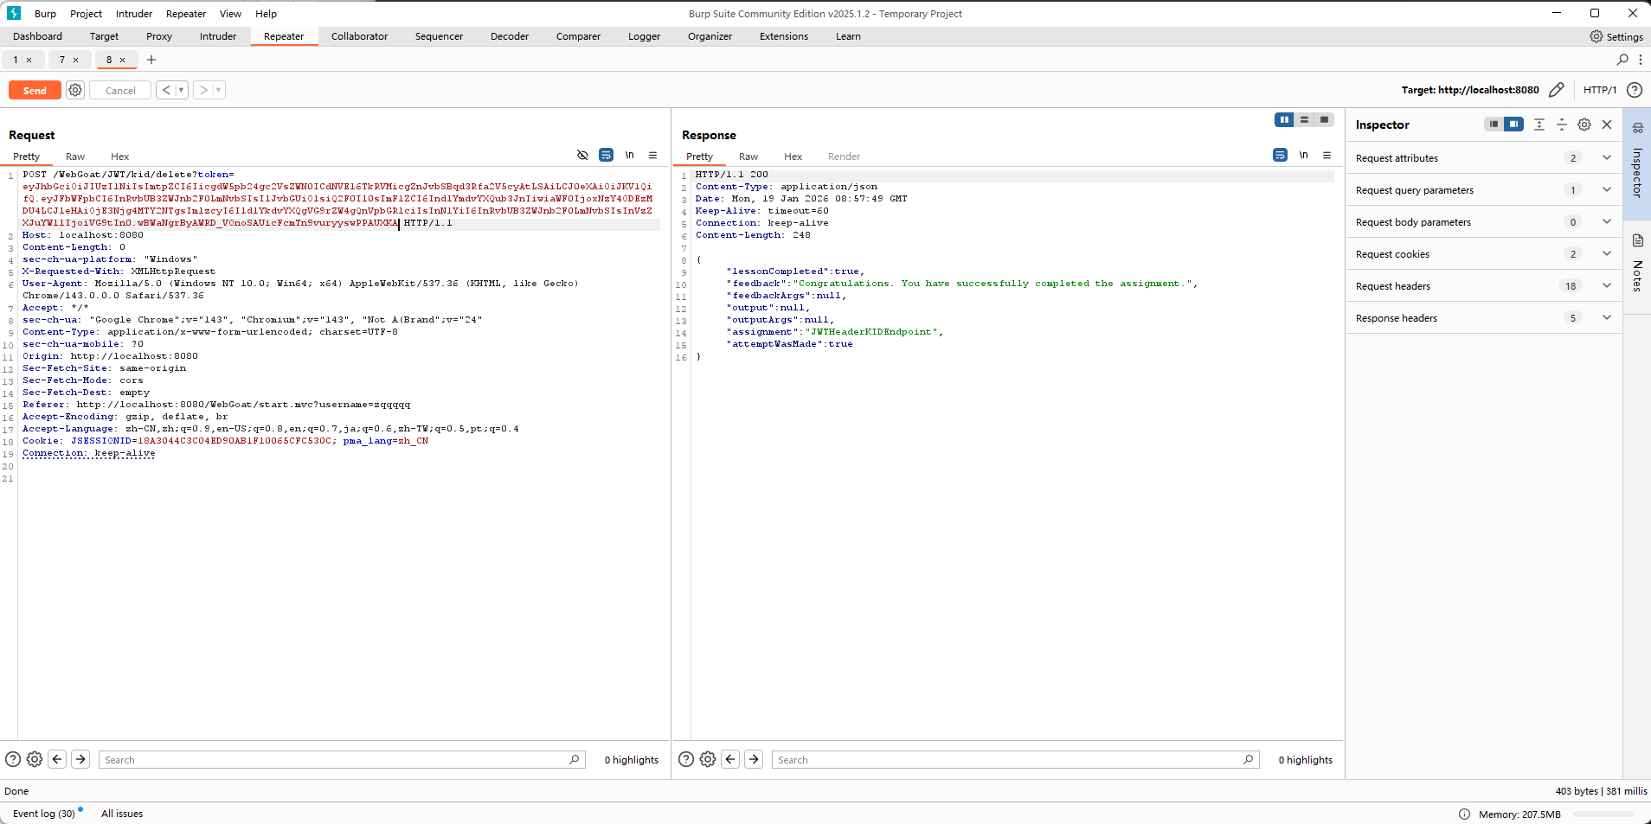Image resolution: width=1651 pixels, height=824 pixels.
Task: Expand Response headers section
Action: [x=1606, y=318]
